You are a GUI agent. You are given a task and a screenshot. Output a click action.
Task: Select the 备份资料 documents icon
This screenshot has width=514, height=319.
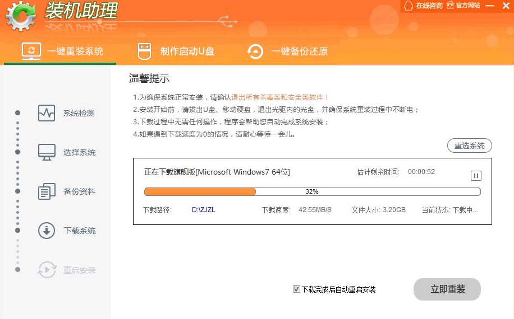(x=47, y=191)
